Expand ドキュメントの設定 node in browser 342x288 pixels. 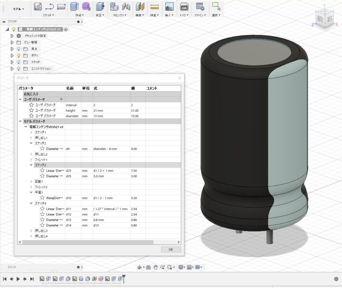12,36
